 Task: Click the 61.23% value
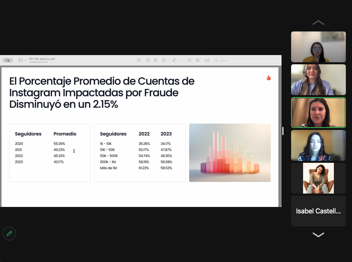coord(144,168)
